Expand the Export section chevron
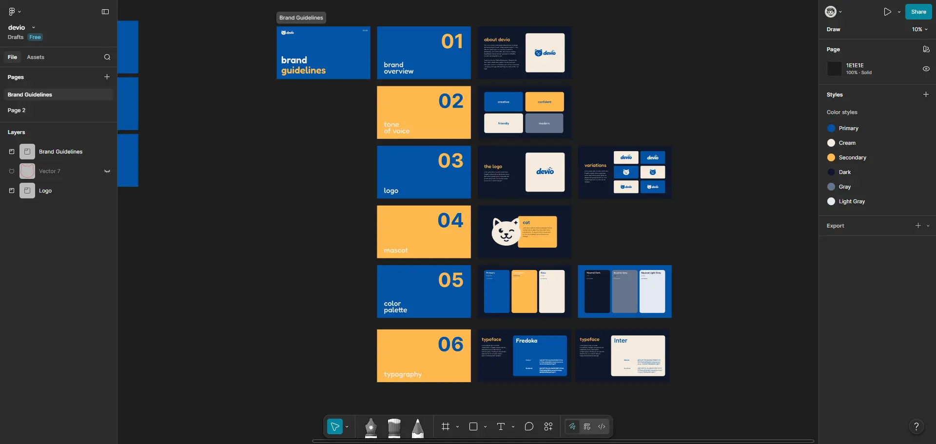936x444 pixels. click(928, 226)
